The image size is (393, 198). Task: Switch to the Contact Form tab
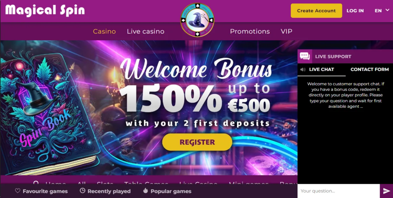(x=370, y=69)
